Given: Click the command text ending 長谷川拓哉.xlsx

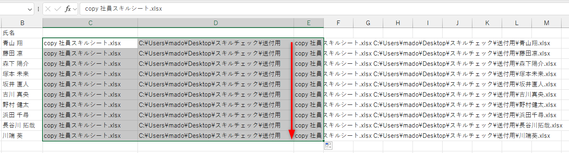Looking at the screenshot, I should click(x=429, y=125).
